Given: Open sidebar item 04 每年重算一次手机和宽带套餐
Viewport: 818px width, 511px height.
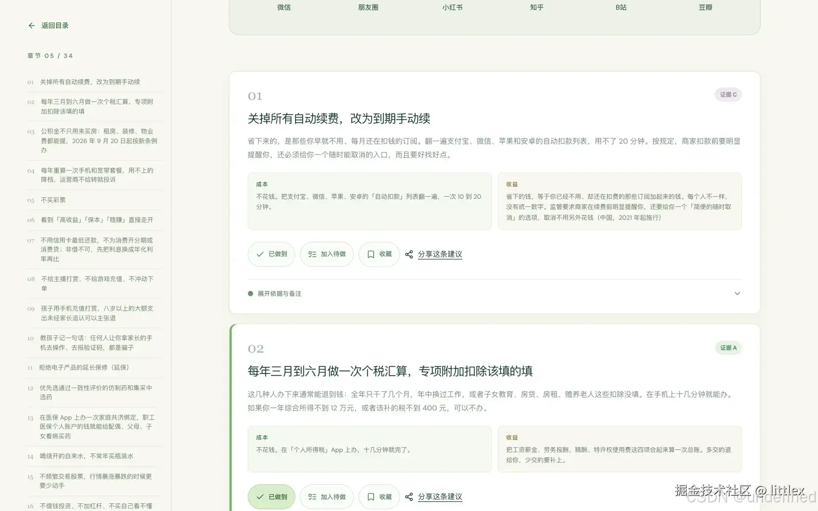Looking at the screenshot, I should tap(94, 175).
